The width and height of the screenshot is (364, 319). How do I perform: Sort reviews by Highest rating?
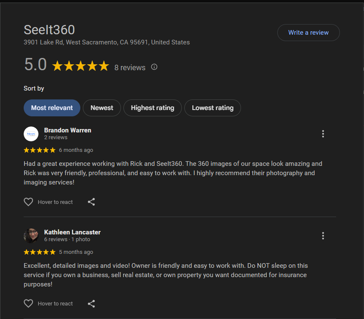[x=152, y=108]
